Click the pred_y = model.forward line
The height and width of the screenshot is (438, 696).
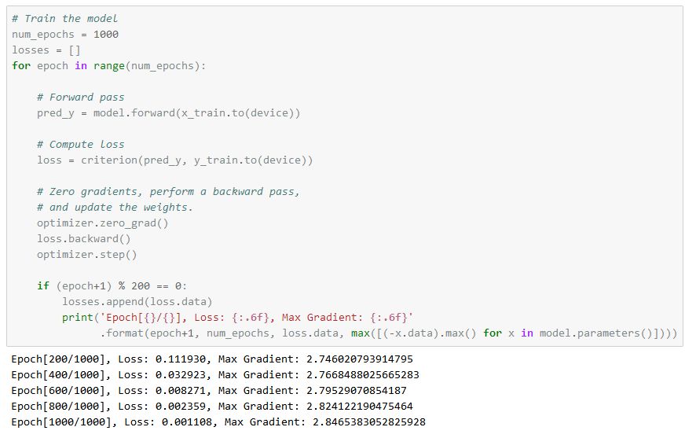tap(168, 112)
